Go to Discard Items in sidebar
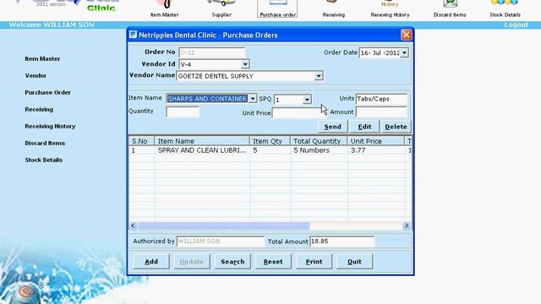Screen dimensions: 541x304 coord(45,143)
